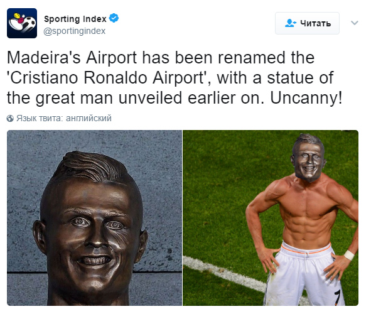This screenshot has height=309, width=371.
Task: Open the bronze bust statue photo
Action: (x=94, y=218)
